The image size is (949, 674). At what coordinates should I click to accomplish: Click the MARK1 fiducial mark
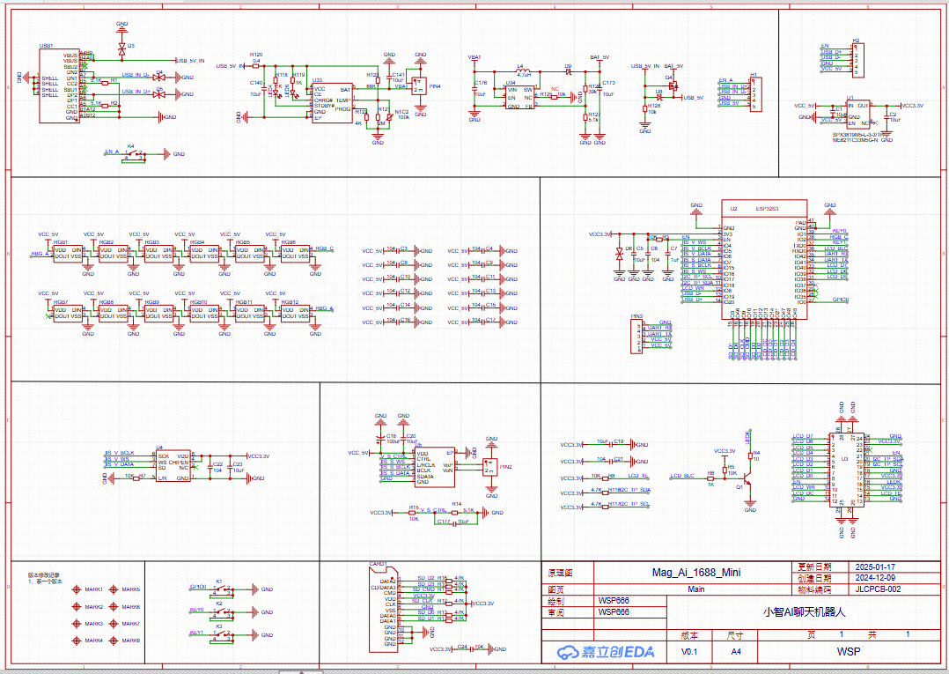[x=77, y=589]
